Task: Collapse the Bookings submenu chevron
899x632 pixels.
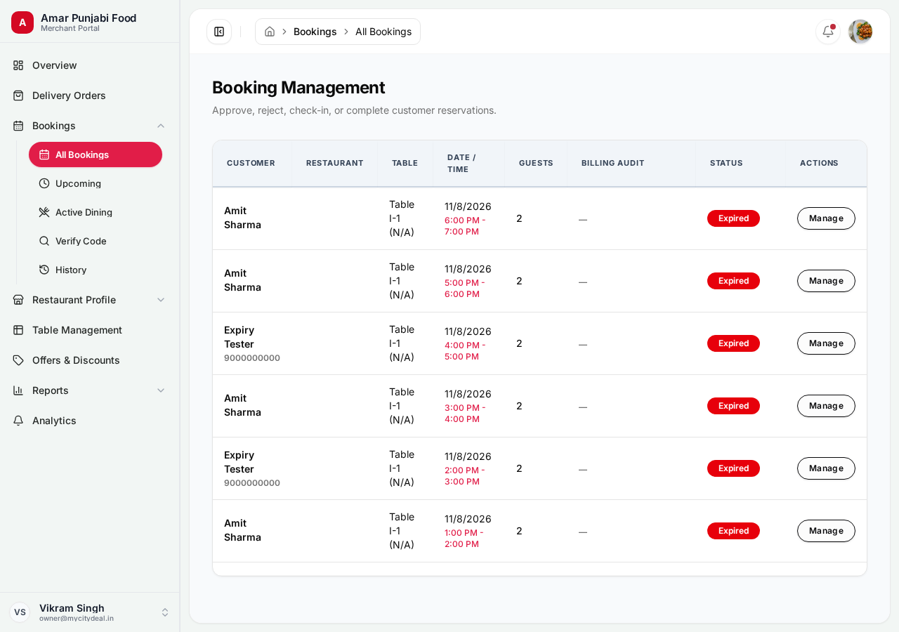Action: pyautogui.click(x=161, y=126)
